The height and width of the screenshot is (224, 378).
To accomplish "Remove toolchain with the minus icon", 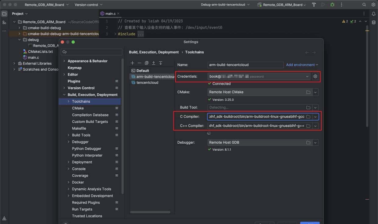I will 139,63.
